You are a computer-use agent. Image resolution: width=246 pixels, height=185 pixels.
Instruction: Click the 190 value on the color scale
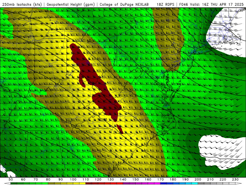pyautogui.click(x=185, y=179)
